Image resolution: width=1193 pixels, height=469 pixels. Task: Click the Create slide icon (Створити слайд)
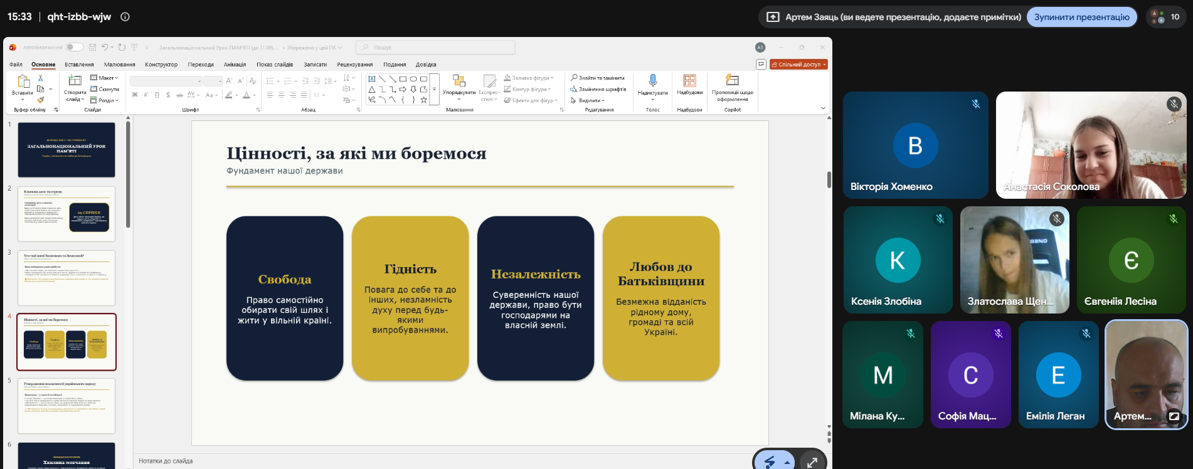click(x=75, y=80)
